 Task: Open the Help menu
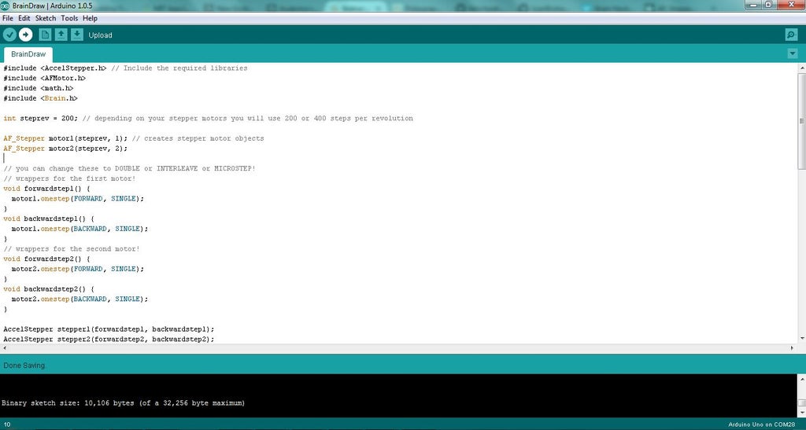tap(90, 18)
